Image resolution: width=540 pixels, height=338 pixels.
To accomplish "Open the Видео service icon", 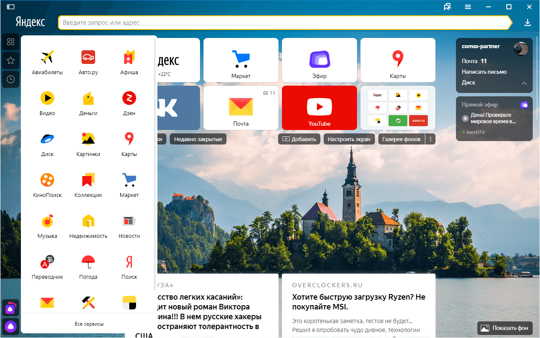I will click(47, 103).
